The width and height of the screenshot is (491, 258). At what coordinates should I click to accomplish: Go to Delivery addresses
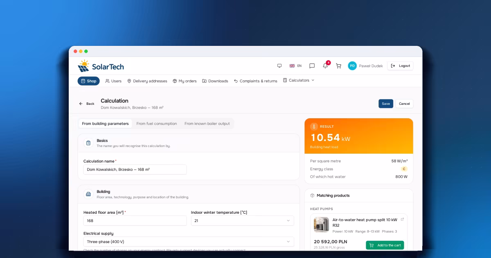point(147,81)
